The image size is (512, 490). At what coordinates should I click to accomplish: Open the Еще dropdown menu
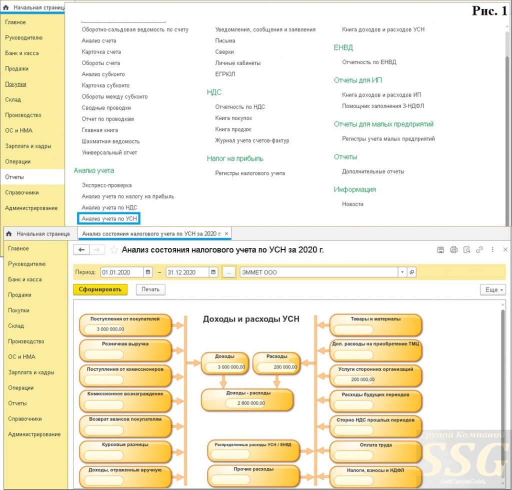(x=492, y=289)
